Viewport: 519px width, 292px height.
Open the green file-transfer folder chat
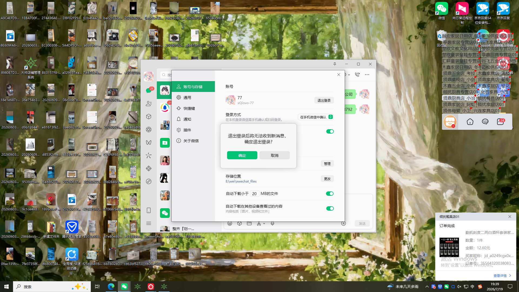[165, 143]
